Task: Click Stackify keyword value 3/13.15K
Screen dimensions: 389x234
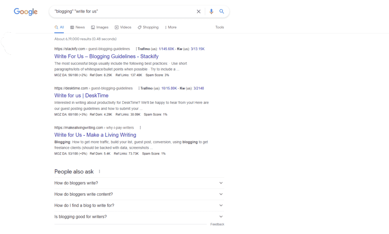Action: (198, 49)
